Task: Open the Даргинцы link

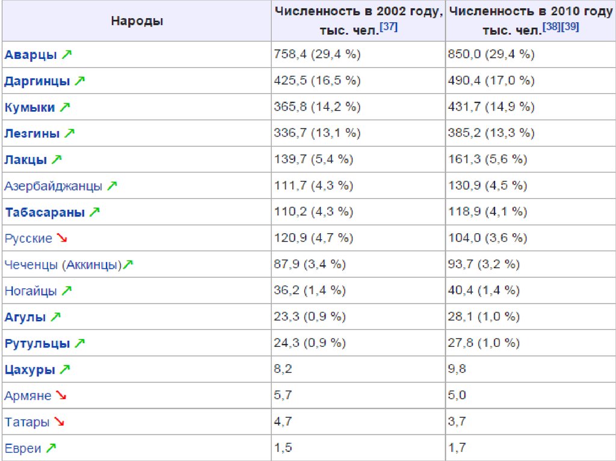Action: (x=37, y=81)
